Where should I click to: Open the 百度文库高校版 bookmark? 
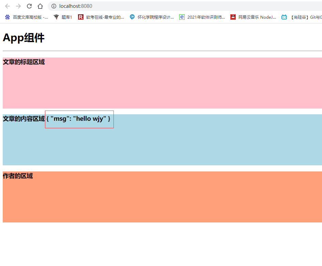[x=27, y=17]
